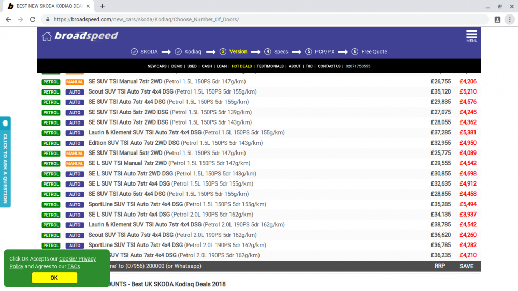
Task: Go back with browser back arrow
Action: pyautogui.click(x=8, y=20)
